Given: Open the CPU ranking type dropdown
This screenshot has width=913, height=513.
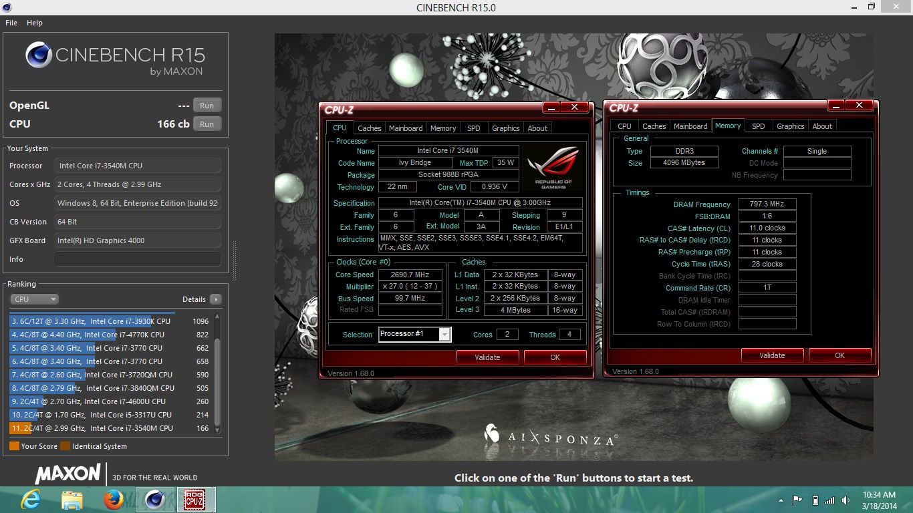Looking at the screenshot, I should click(34, 299).
